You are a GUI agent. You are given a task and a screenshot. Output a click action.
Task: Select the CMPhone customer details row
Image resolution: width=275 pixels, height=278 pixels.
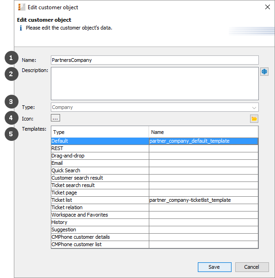point(155,237)
